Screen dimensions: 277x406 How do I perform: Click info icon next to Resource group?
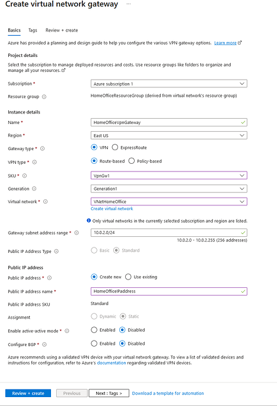coord(44,97)
